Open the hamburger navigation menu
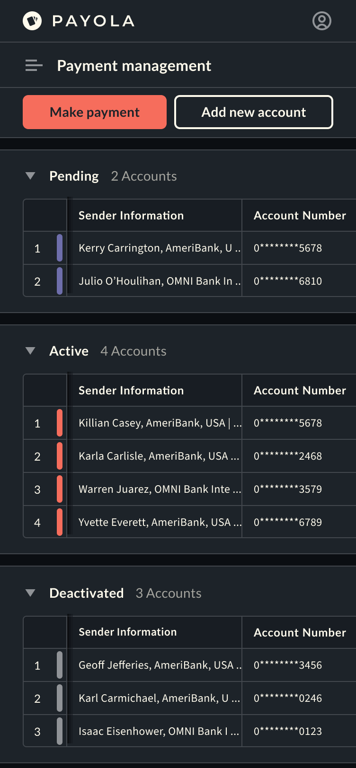Viewport: 356px width, 768px height. coord(34,66)
